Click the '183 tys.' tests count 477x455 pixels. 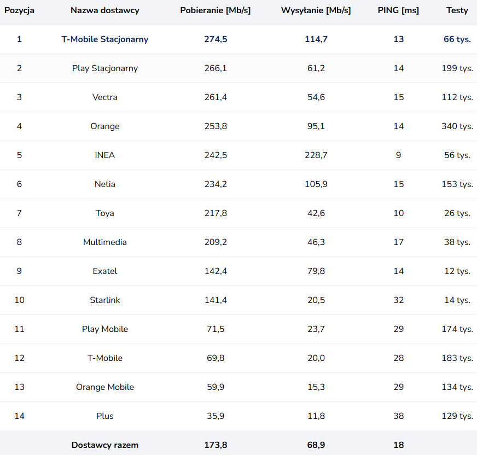click(x=457, y=358)
